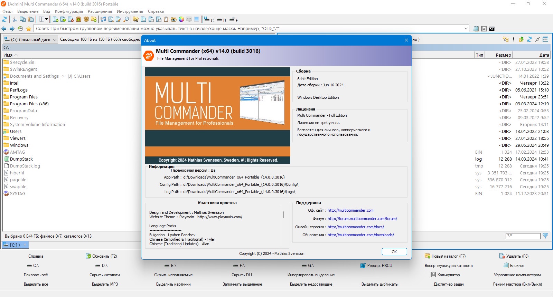Click the back navigation arrow
This screenshot has width=553, height=297.
tap(4, 29)
